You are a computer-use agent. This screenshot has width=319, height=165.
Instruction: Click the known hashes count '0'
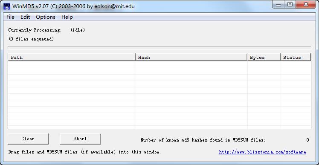(307, 140)
